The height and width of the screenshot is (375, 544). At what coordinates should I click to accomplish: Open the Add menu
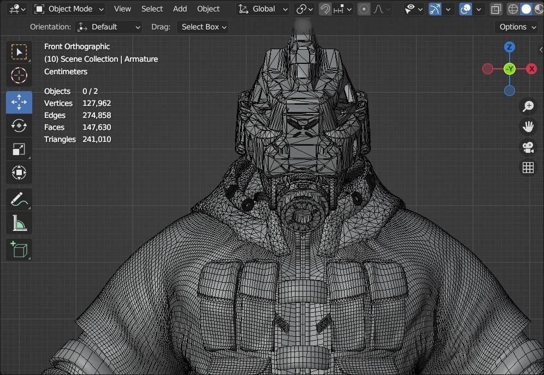[180, 9]
